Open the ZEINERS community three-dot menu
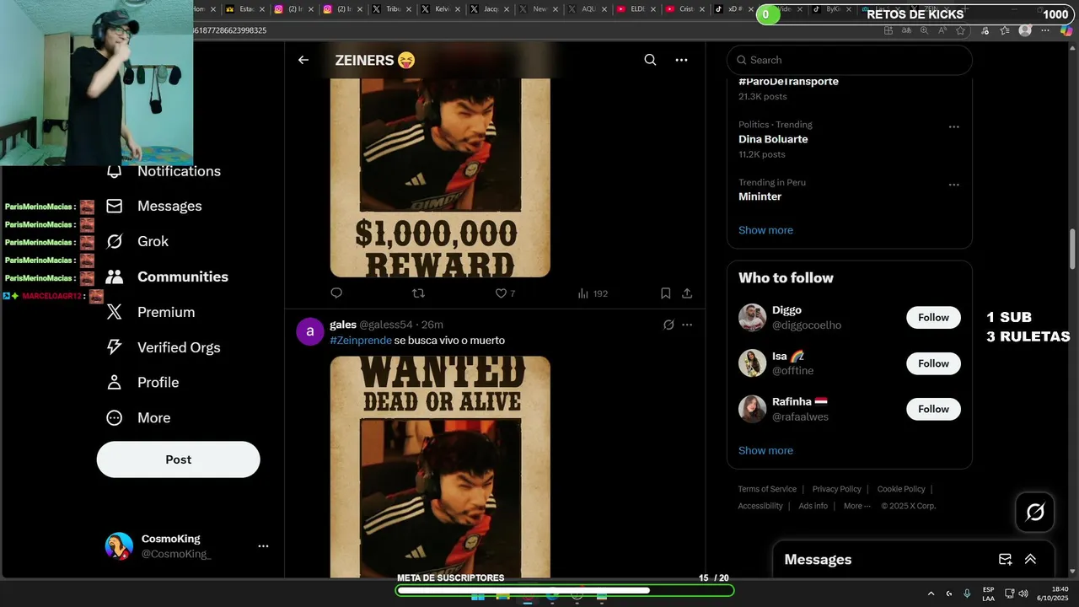 coord(681,60)
